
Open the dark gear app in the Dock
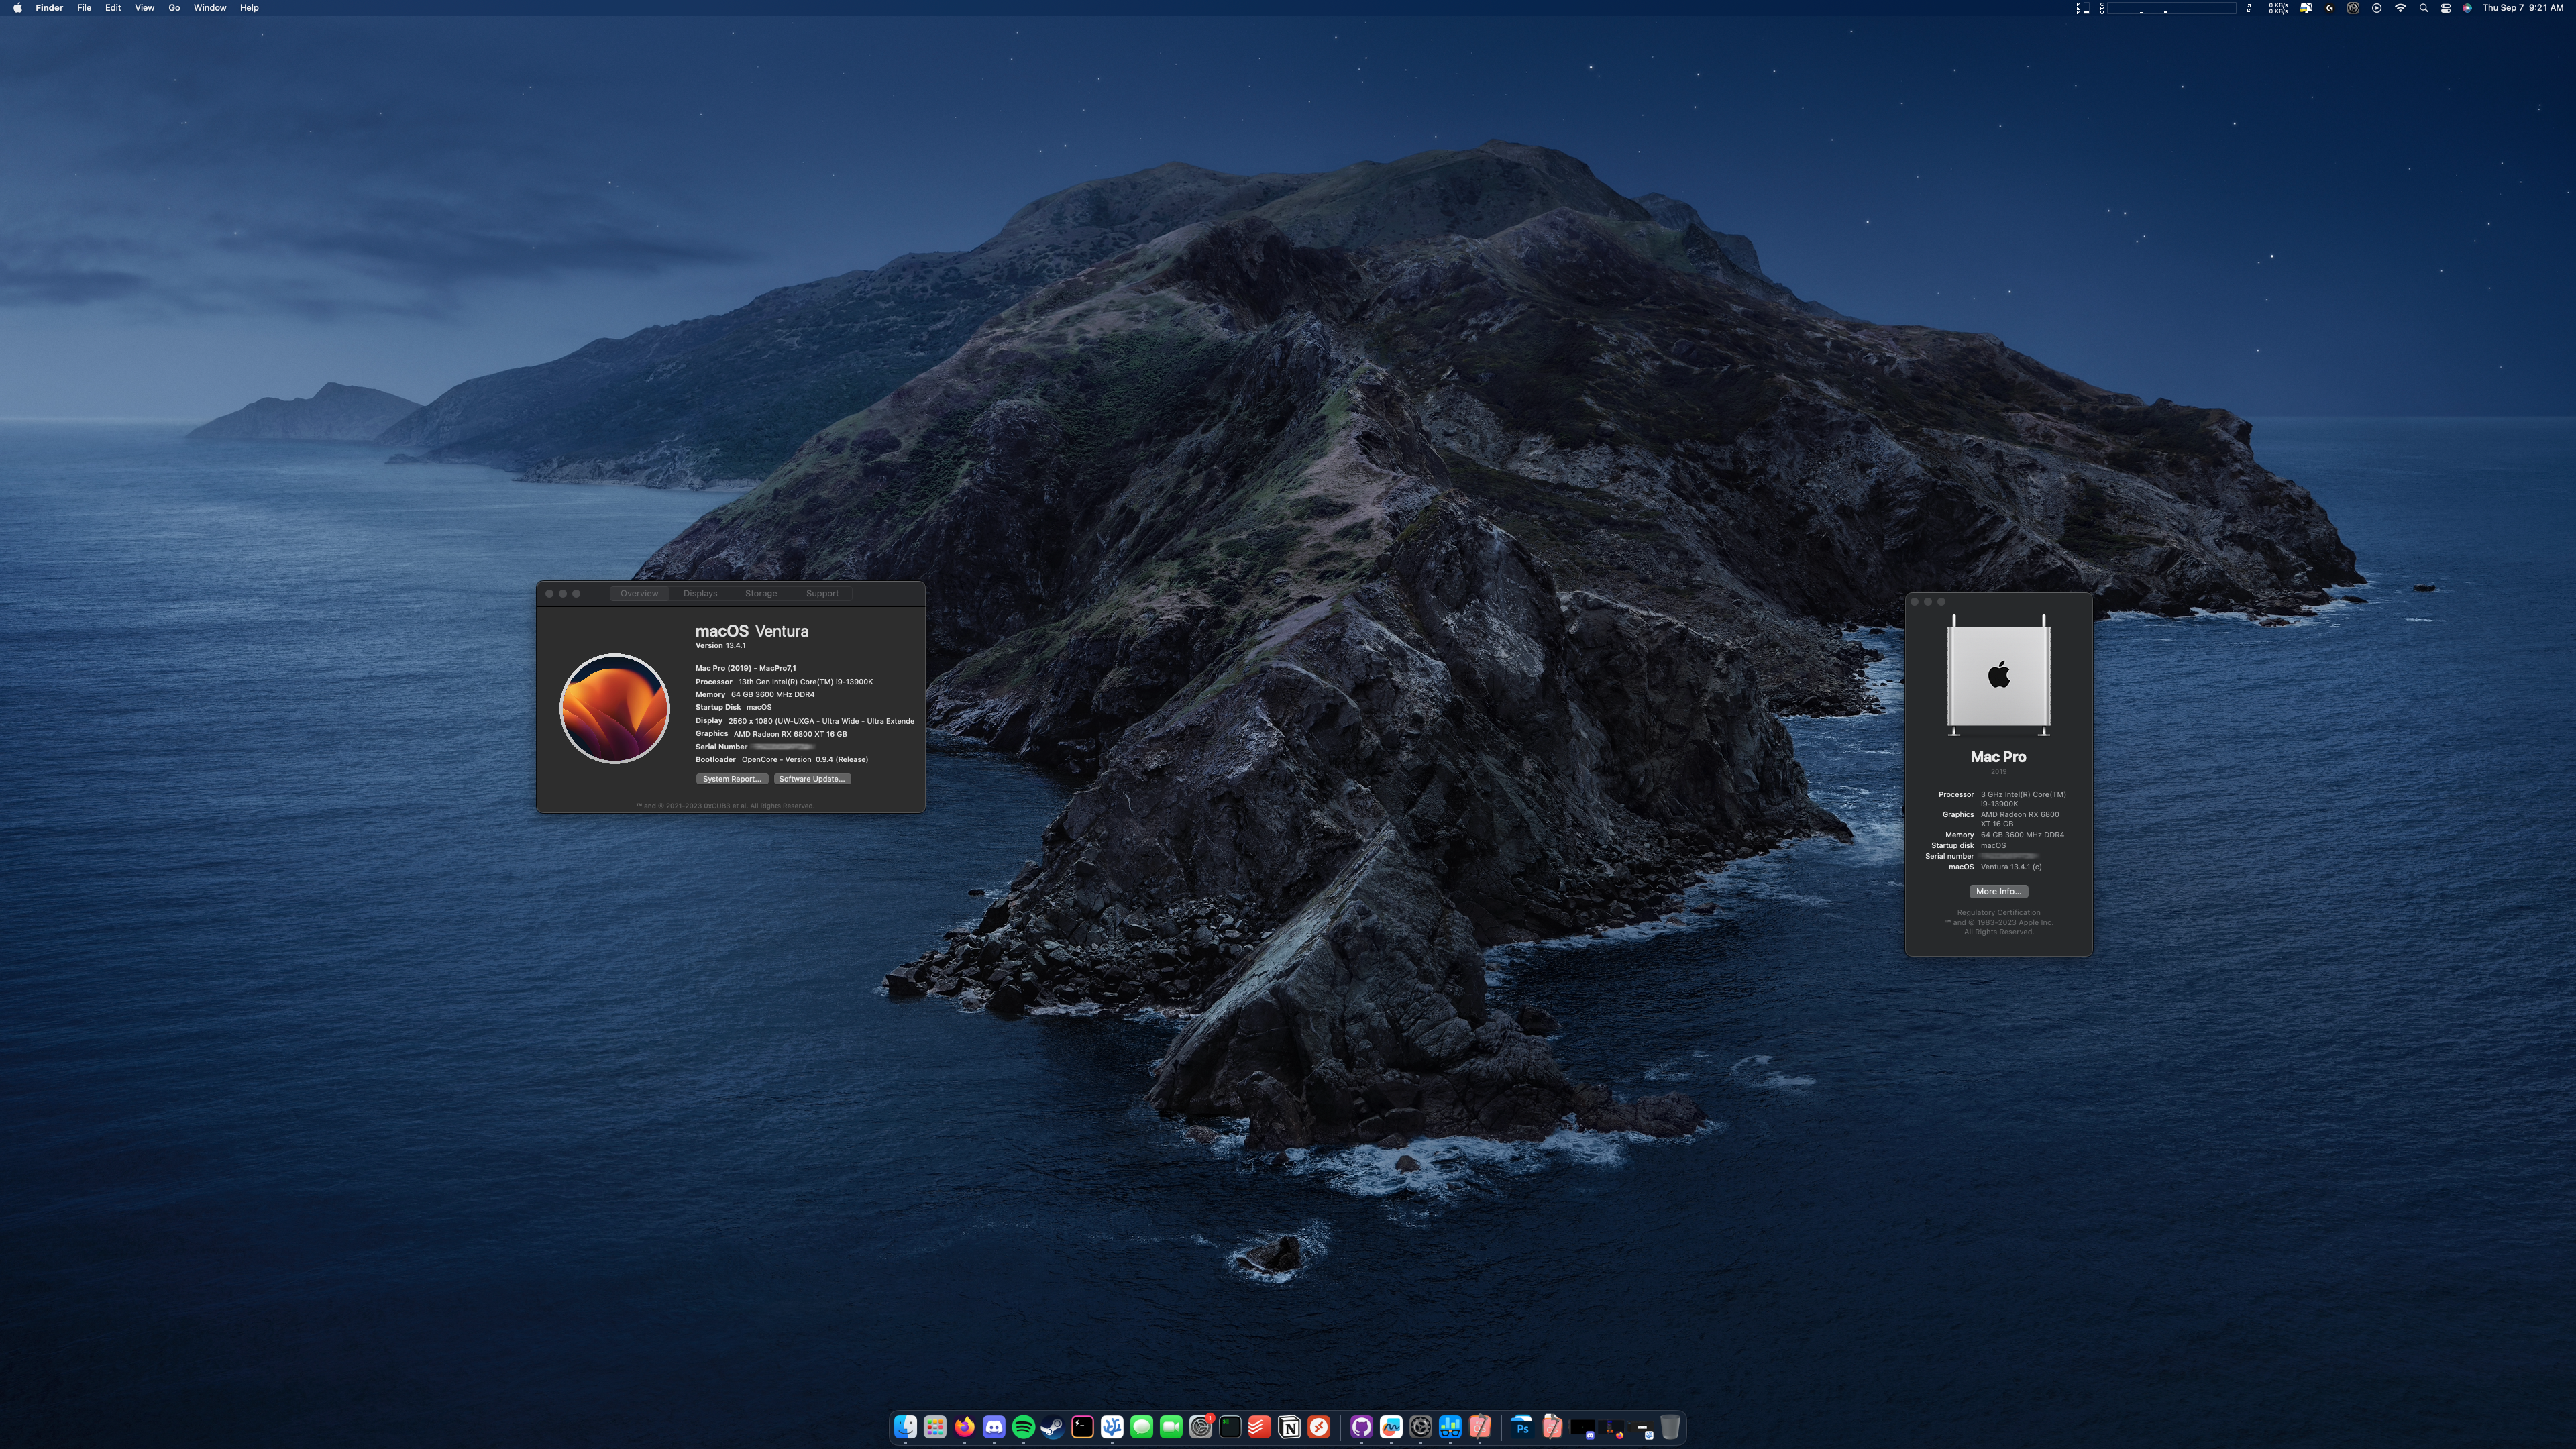(1420, 1427)
